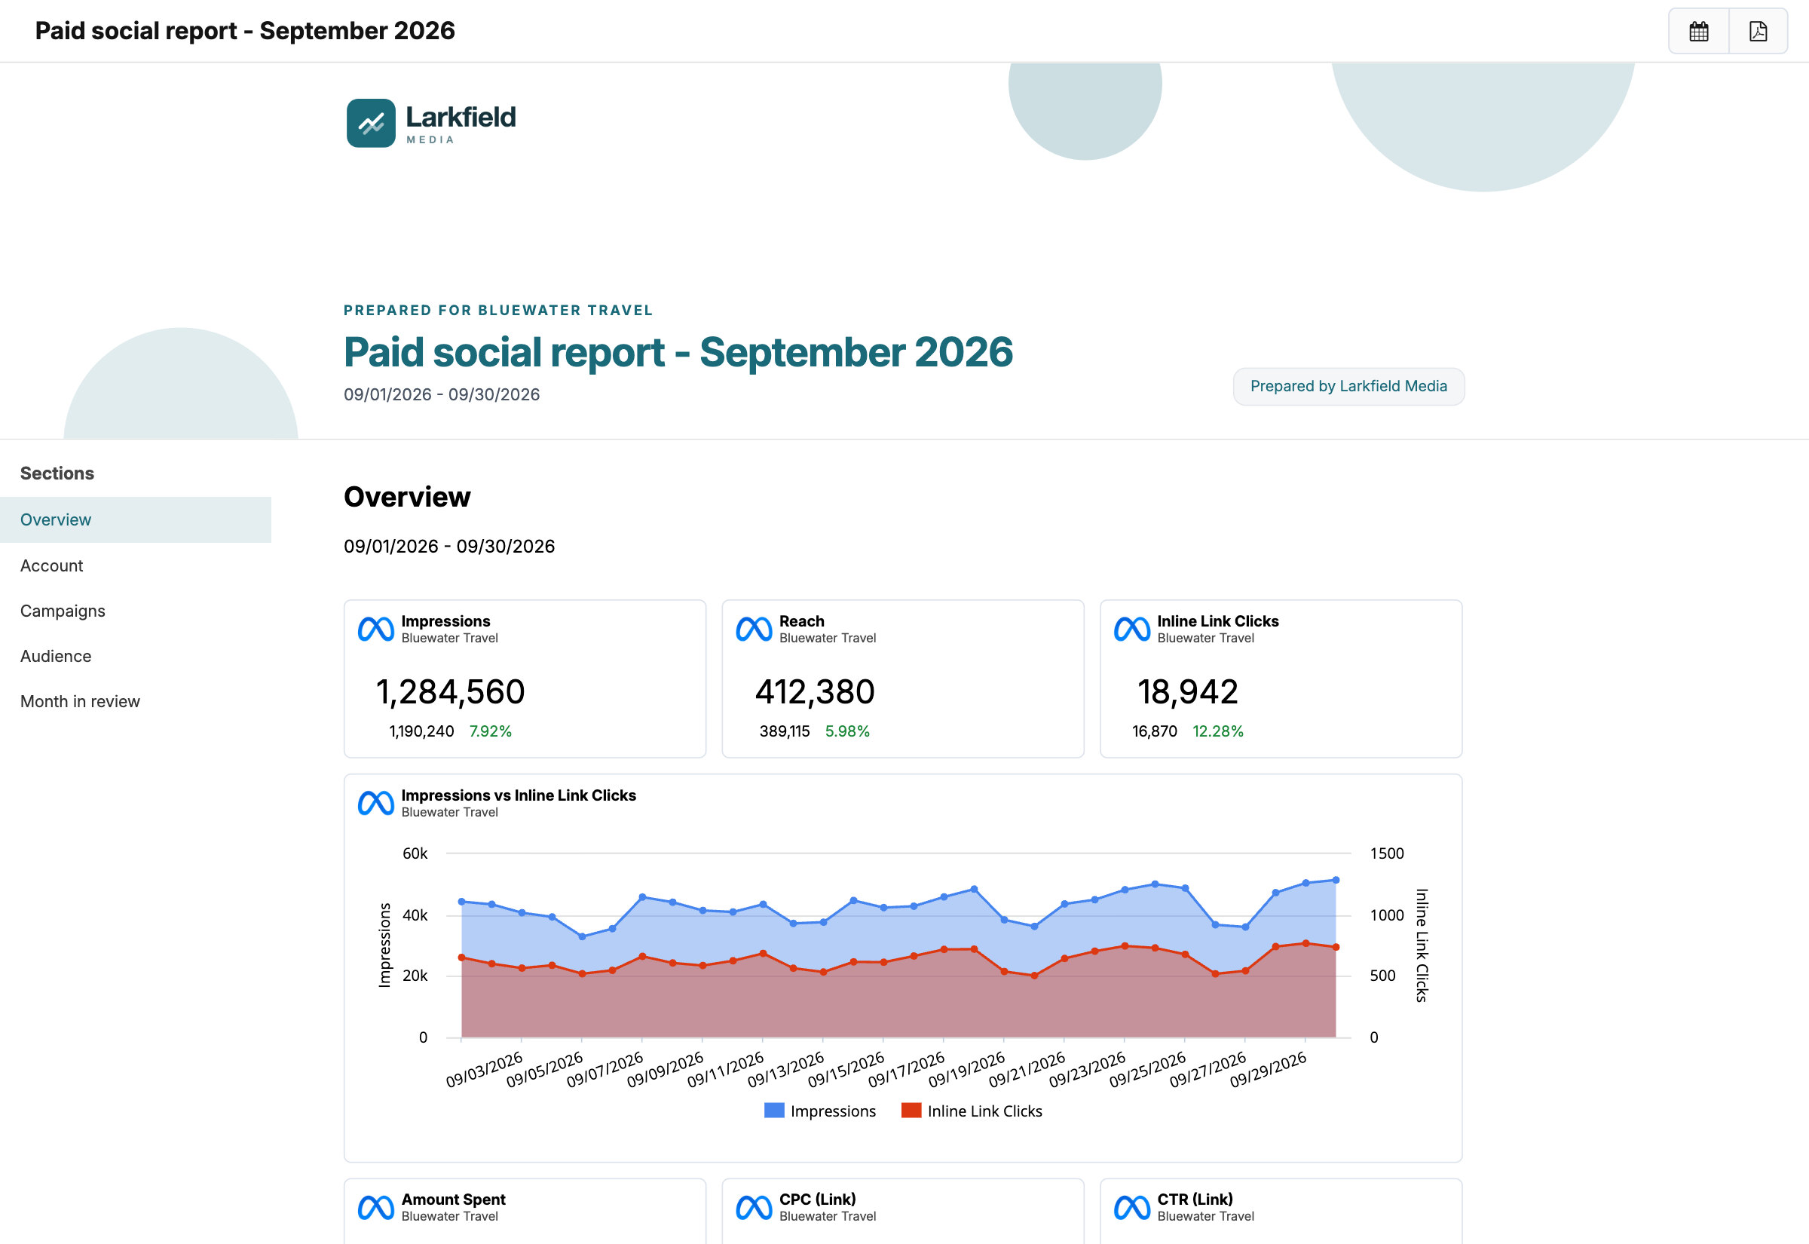The image size is (1809, 1244).
Task: Click the Larkfield Media logo
Action: (x=431, y=122)
